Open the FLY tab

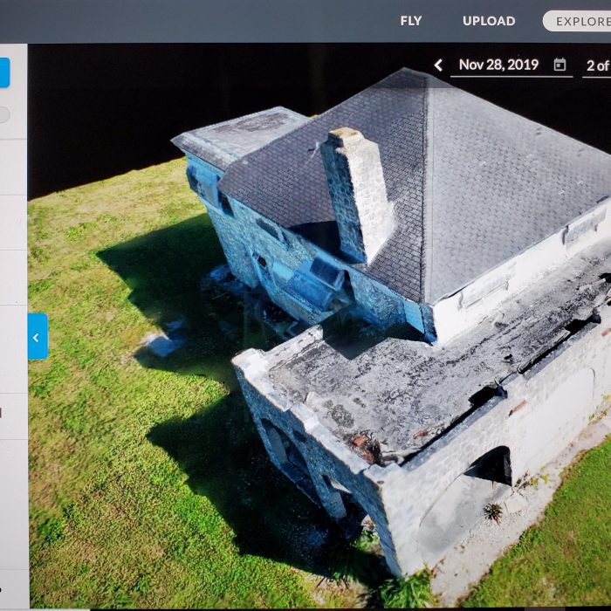(x=410, y=21)
